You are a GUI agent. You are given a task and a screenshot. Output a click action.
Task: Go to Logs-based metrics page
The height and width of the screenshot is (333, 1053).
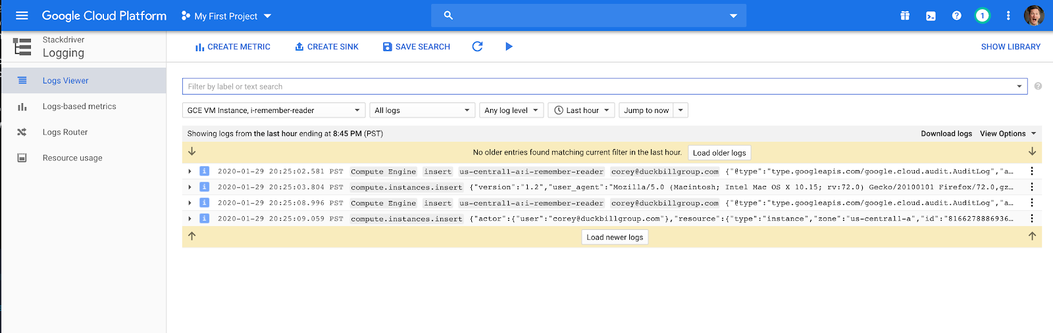click(84, 106)
